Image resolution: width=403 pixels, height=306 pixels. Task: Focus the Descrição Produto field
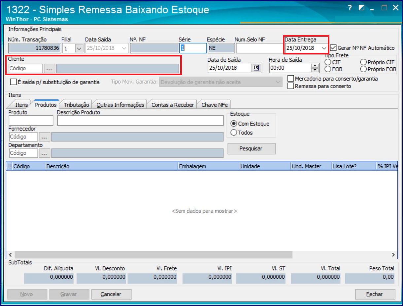point(140,120)
